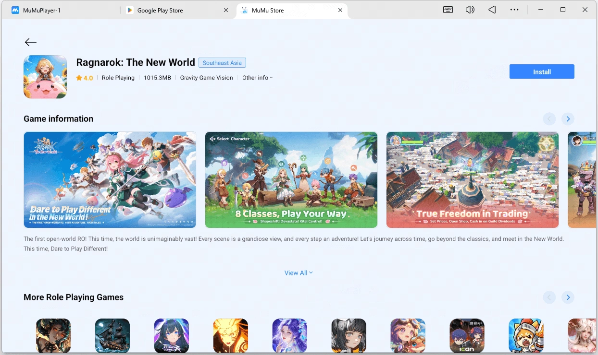Open the purple-haired girl game icon
Screen dimensions: 598x355
point(290,336)
